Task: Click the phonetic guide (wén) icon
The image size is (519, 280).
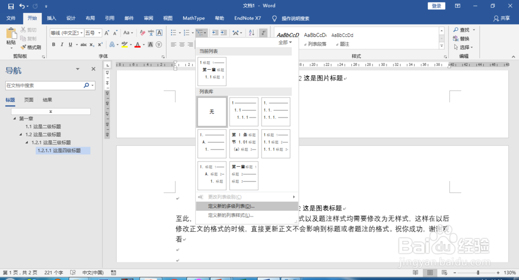Action: (x=151, y=33)
